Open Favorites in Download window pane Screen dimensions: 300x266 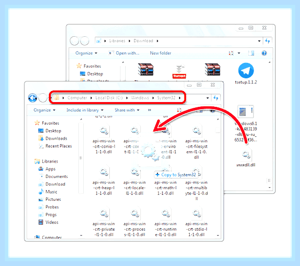tap(89, 66)
